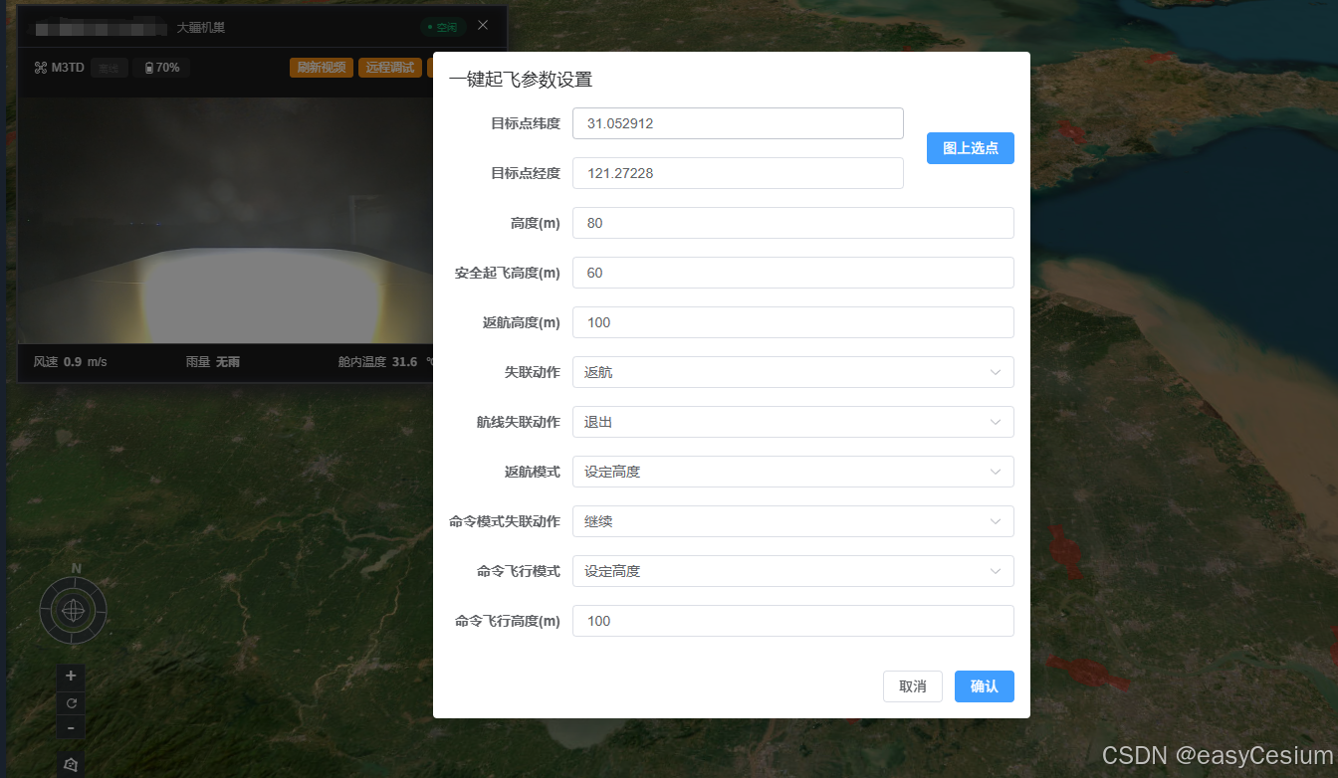The height and width of the screenshot is (778, 1338).
Task: Focus the 返航高度(m) input field
Action: click(793, 322)
